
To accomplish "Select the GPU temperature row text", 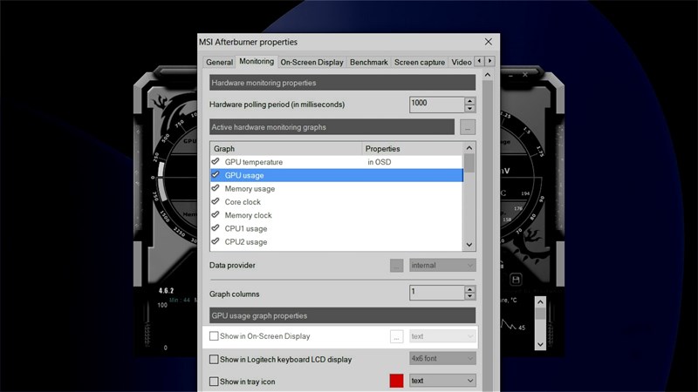I will click(253, 162).
